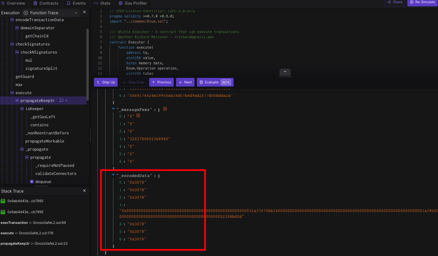The width and height of the screenshot is (438, 256).
Task: Open the Function Trace dropdown
Action: pos(75,13)
